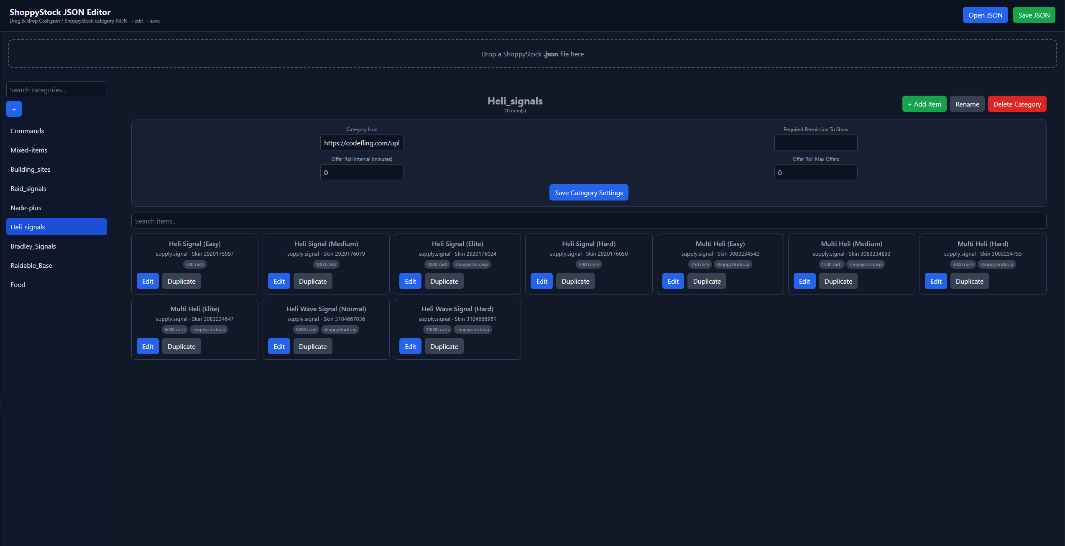
Task: Open the Raid_signals category
Action: pyautogui.click(x=56, y=188)
